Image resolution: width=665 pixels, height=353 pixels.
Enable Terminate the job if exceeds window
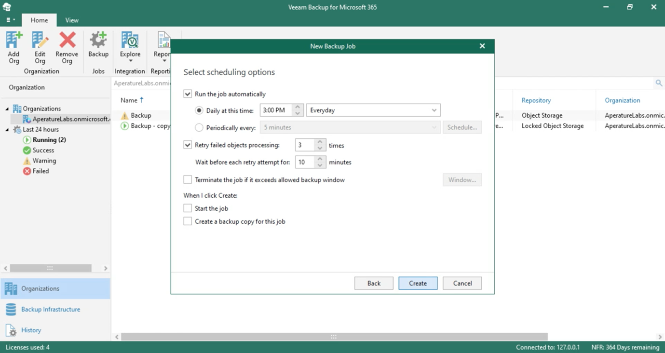(x=188, y=180)
